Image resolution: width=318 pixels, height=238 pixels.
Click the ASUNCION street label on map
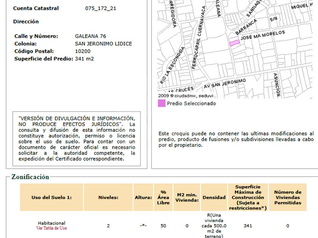coord(277,85)
